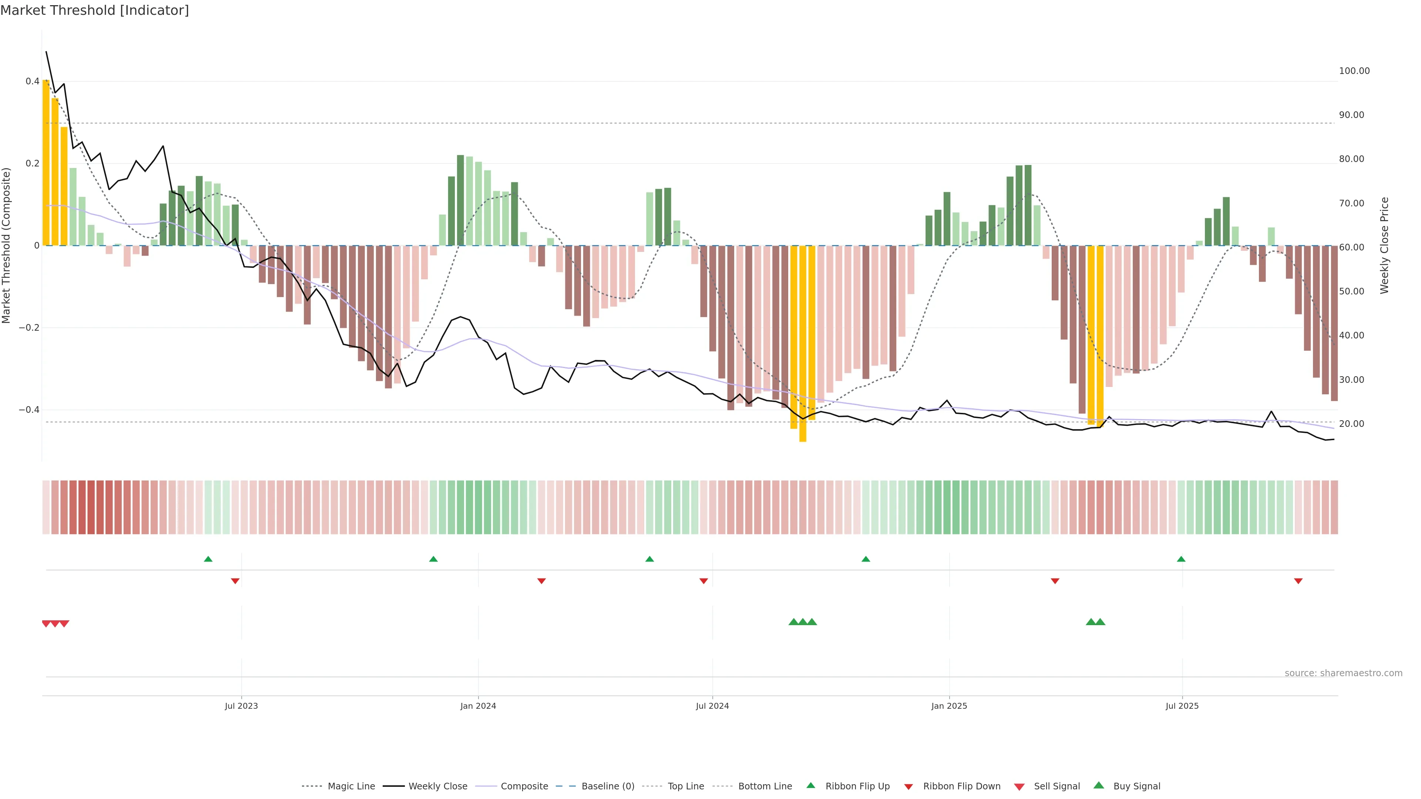Click the source: sharemaestro.com text
Viewport: 1421px width, 799px height.
(1343, 673)
